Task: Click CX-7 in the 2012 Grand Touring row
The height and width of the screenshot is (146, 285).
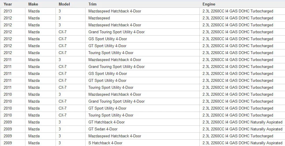Action: pyautogui.click(x=71, y=32)
